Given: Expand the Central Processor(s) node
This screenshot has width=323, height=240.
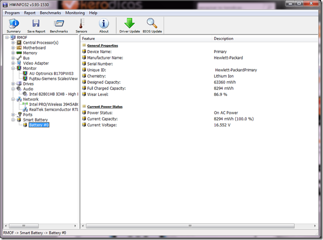Looking at the screenshot, I should click(x=13, y=42).
